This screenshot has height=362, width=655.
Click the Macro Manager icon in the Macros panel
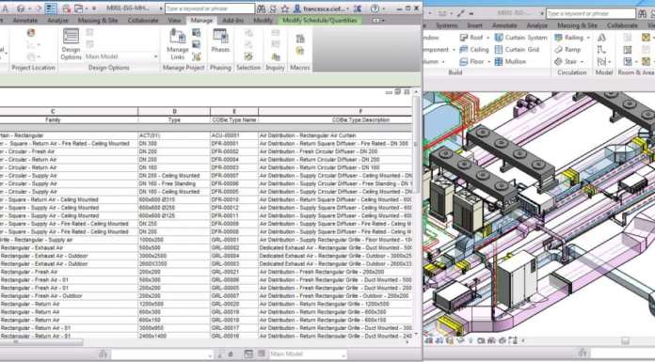click(300, 39)
